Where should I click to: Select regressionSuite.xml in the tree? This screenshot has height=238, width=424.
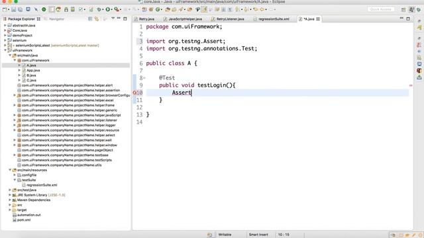tap(42, 185)
